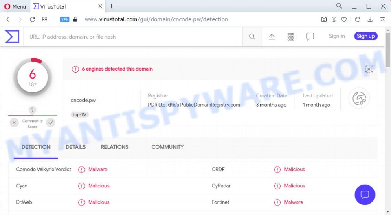This screenshot has width=391, height=215.
Task: Click the Comodo Valkyrie Verdict engine name
Action: point(44,169)
